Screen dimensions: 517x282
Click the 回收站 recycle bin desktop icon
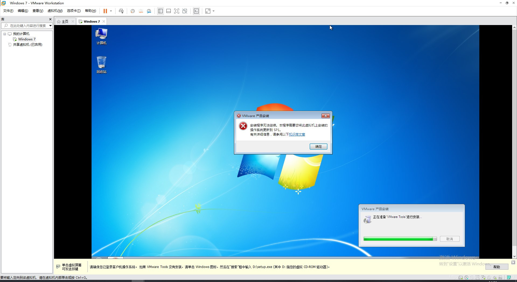click(102, 65)
